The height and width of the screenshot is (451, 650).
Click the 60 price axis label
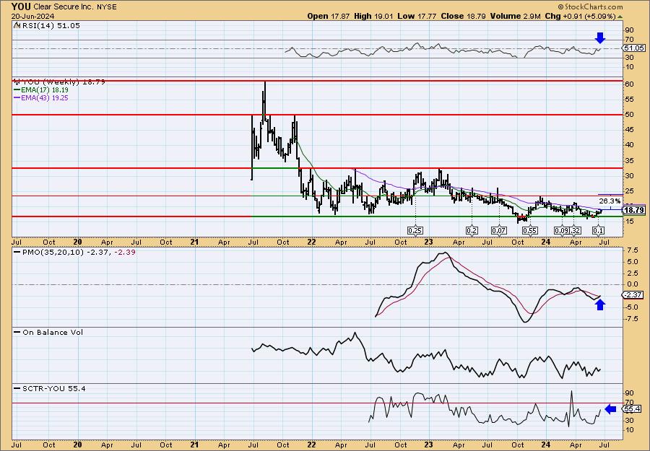629,84
